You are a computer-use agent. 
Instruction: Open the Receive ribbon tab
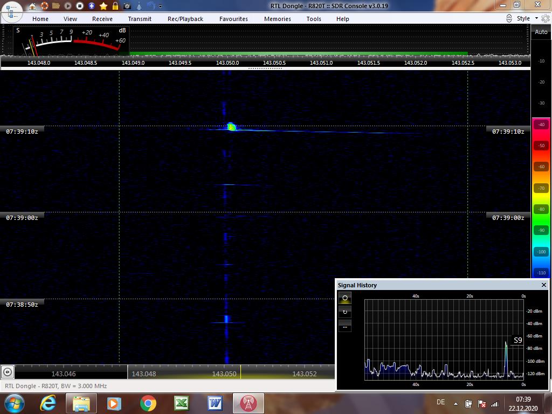point(102,19)
